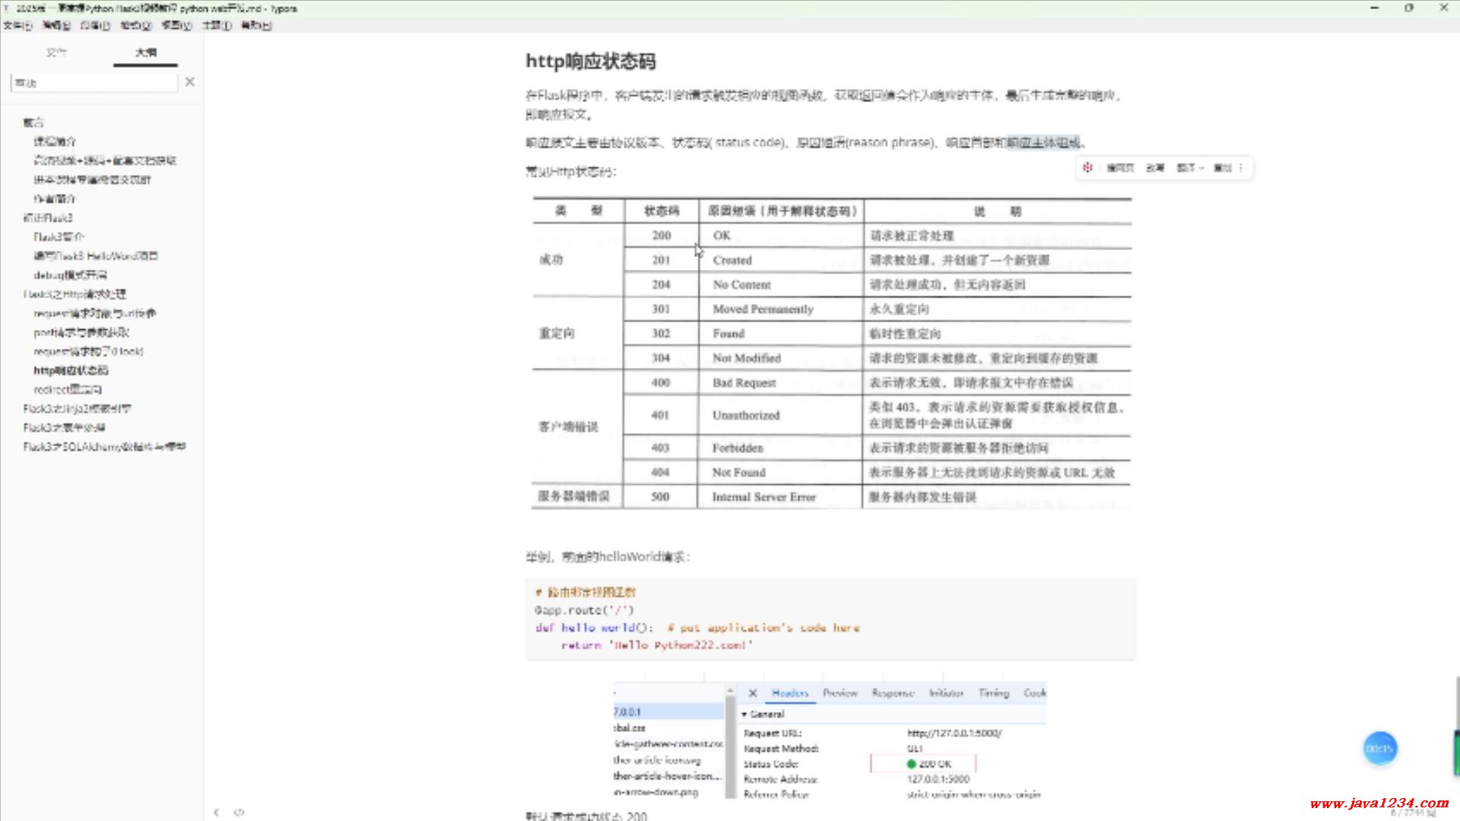The image size is (1460, 821).
Task: Jump to Flask3之Jinja2模板引擎 outline heading
Action: point(77,408)
